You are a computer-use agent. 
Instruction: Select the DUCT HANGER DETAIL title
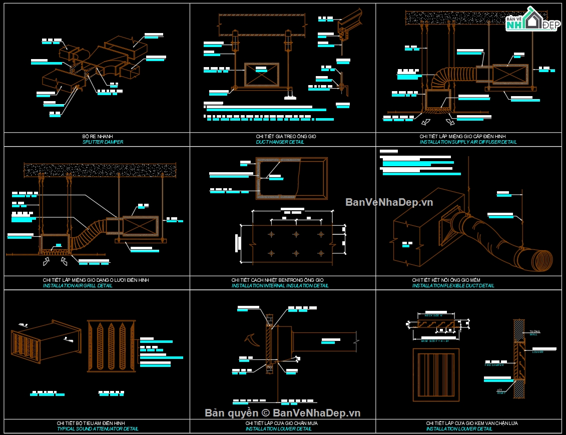click(280, 142)
